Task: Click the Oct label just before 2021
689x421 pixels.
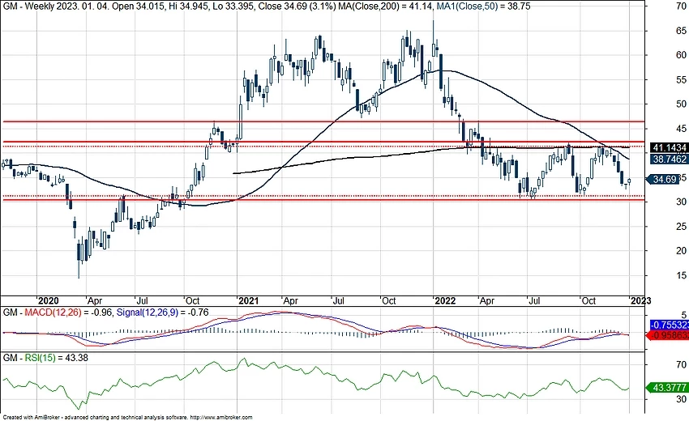Action: 192,300
